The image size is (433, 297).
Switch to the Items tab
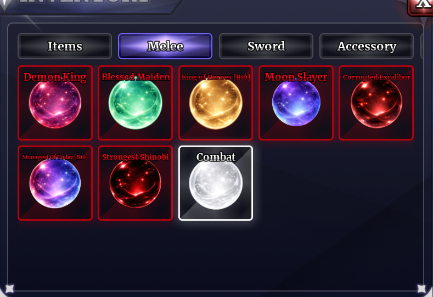coord(65,46)
